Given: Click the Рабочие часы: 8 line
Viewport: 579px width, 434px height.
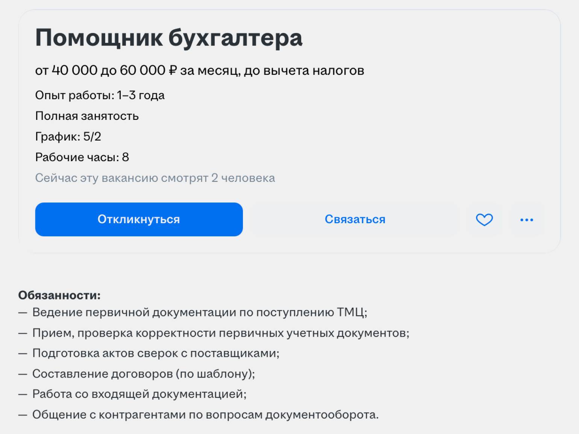Looking at the screenshot, I should [x=82, y=157].
